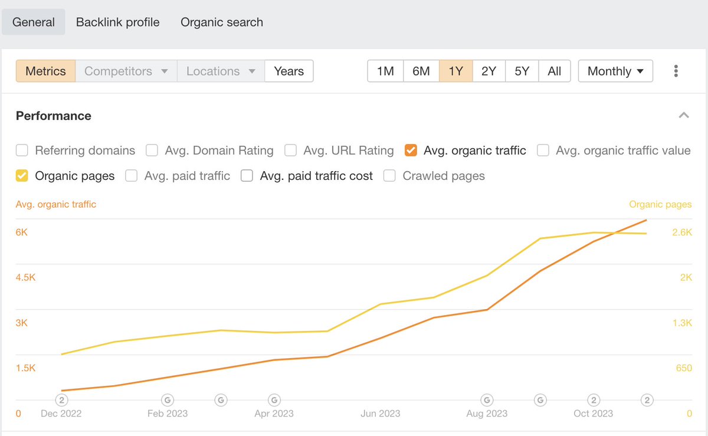Image resolution: width=708 pixels, height=436 pixels.
Task: Click the G marker left of Apr 2023
Action: tap(221, 399)
